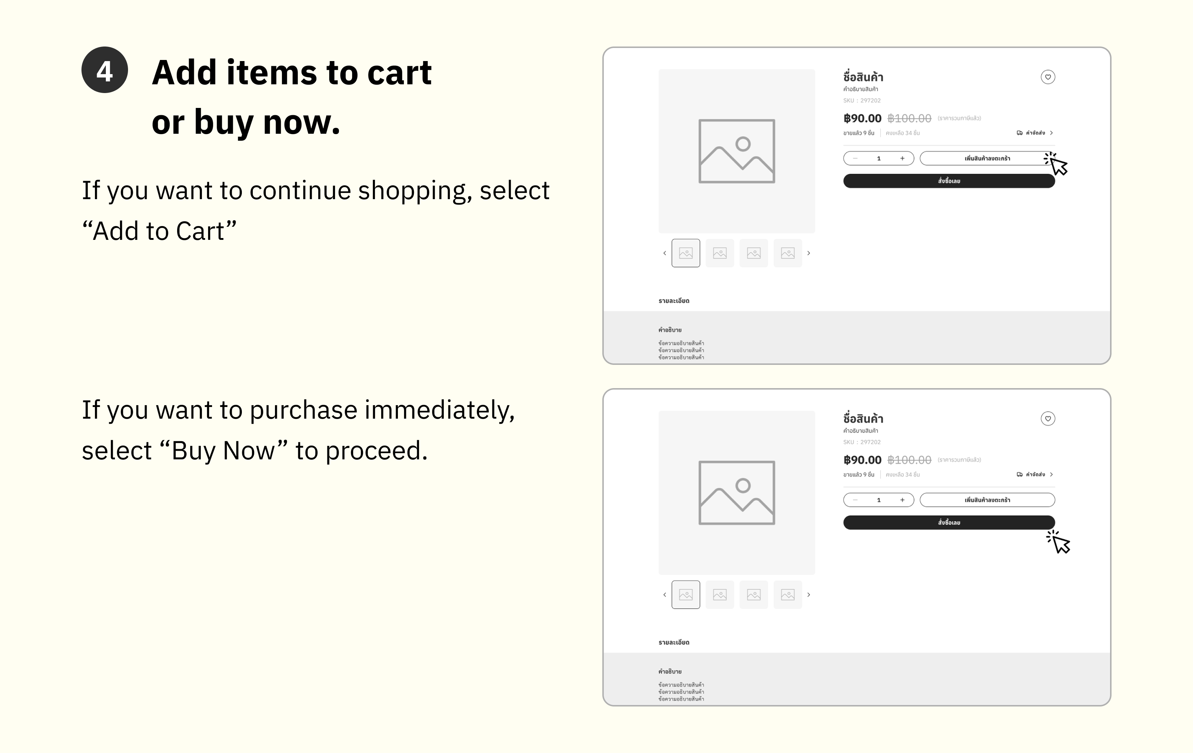
Task: Click the add-to-cart outlined button in lower mockup
Action: click(987, 500)
